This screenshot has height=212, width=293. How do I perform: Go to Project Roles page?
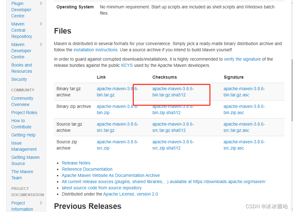click(x=24, y=113)
